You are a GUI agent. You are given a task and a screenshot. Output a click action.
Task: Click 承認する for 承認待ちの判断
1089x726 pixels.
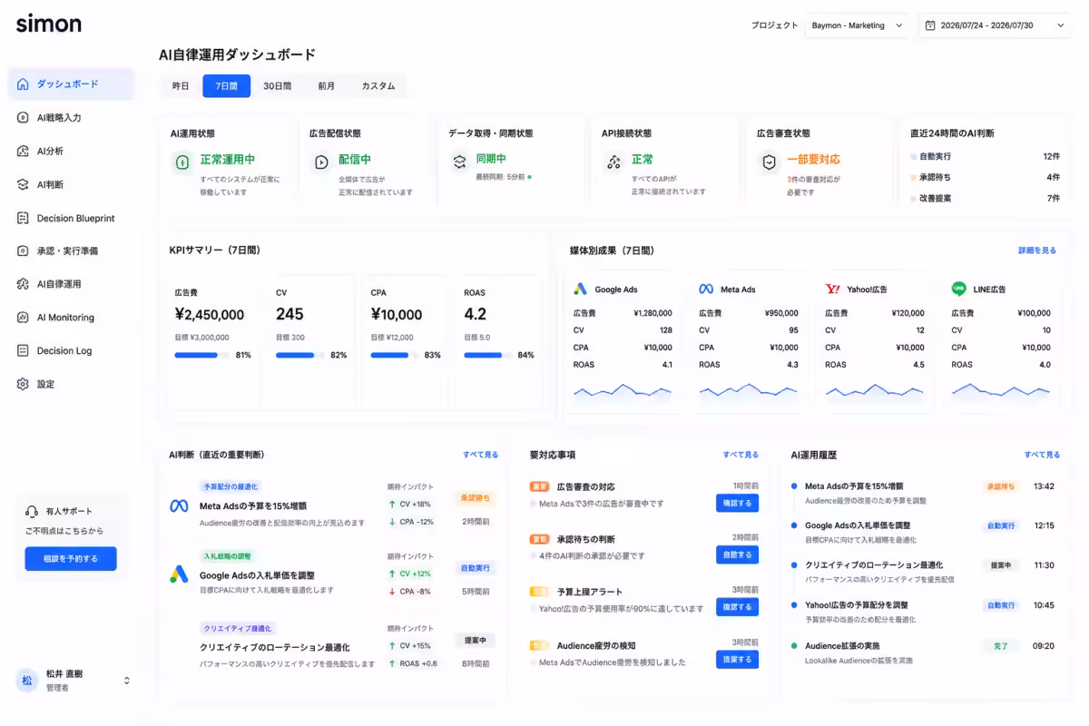[x=737, y=554]
